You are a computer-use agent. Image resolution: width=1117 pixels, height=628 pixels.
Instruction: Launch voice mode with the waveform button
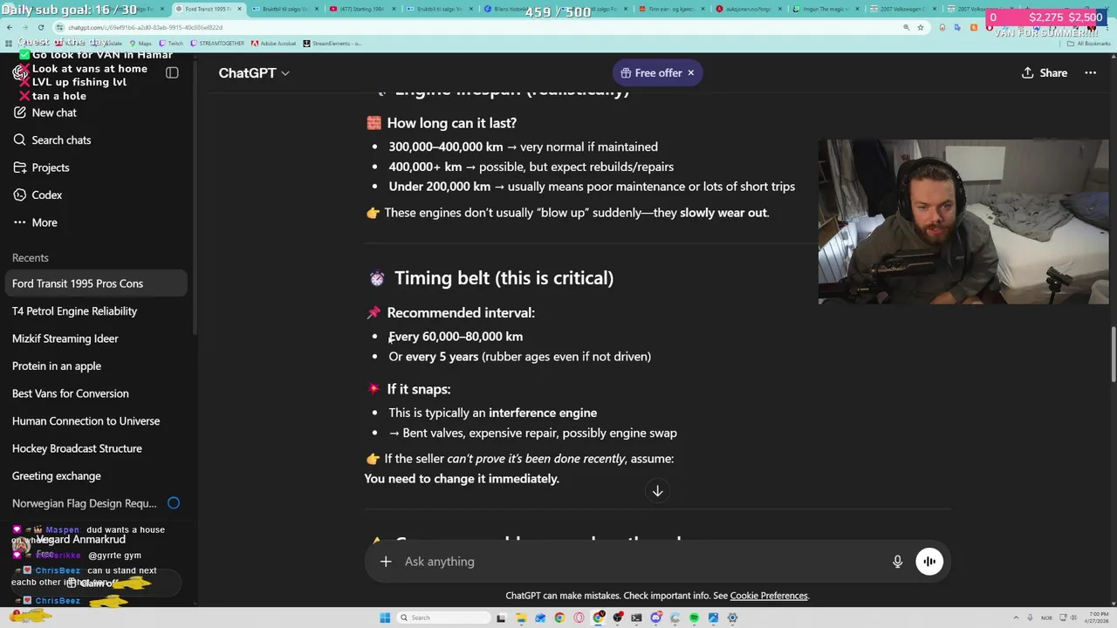click(929, 562)
